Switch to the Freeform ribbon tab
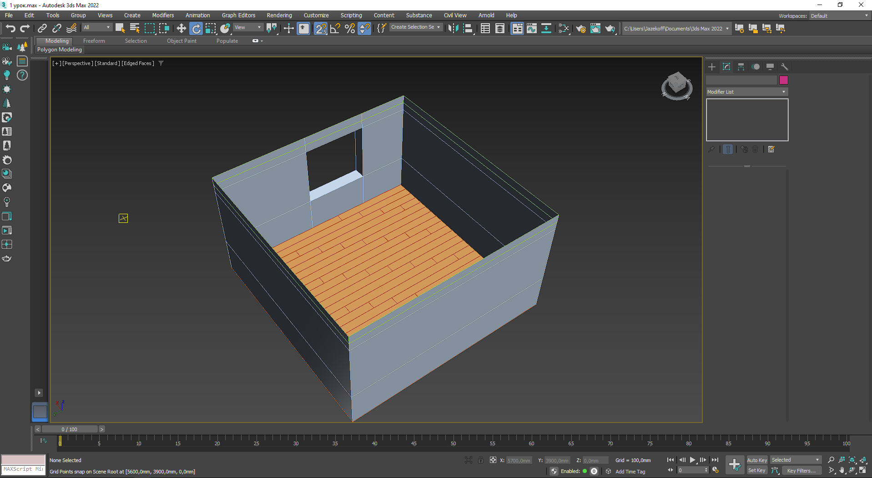Viewport: 872px width, 478px height. pos(94,41)
